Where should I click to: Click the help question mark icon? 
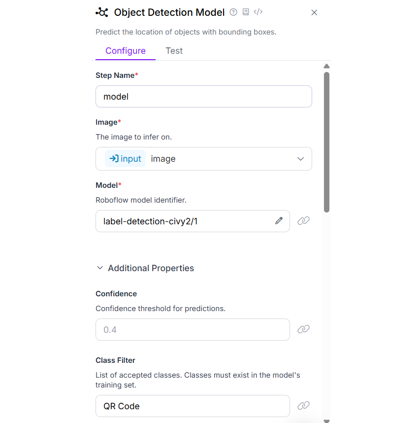coord(233,12)
